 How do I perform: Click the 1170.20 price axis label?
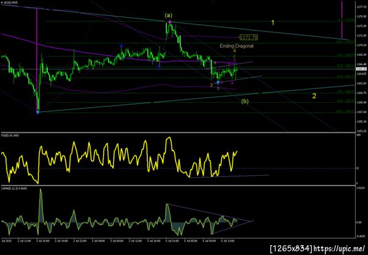pyautogui.click(x=361, y=45)
